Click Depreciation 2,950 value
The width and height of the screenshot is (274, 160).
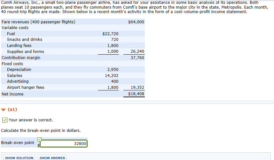[x=113, y=70]
